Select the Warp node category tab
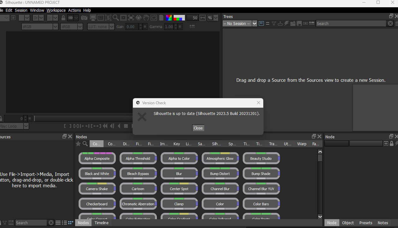This screenshot has width=398, height=228. 302,144
